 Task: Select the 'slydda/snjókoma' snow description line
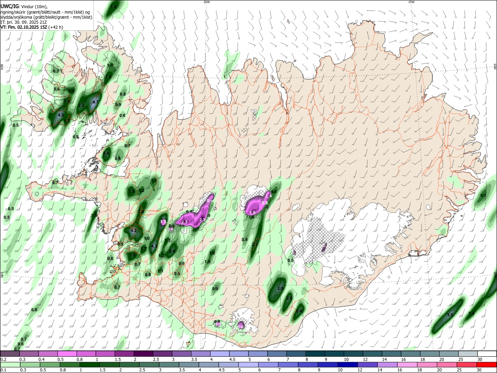(46, 17)
